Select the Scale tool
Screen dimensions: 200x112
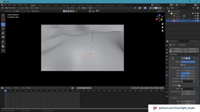[3, 33]
